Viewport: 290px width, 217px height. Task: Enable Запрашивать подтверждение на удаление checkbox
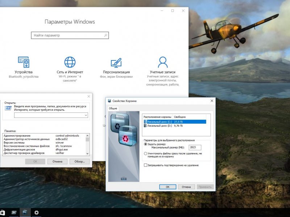pos(146,165)
